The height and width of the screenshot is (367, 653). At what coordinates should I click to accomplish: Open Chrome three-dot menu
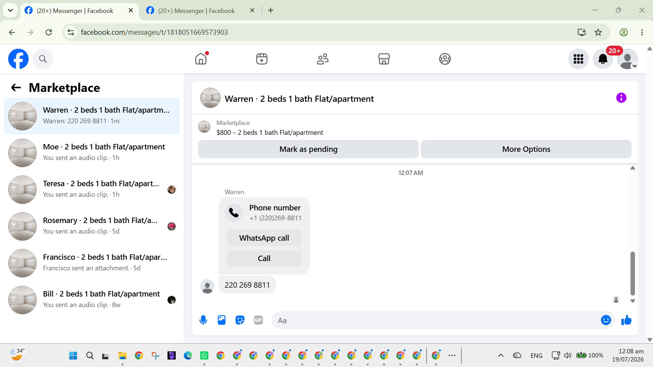click(642, 32)
